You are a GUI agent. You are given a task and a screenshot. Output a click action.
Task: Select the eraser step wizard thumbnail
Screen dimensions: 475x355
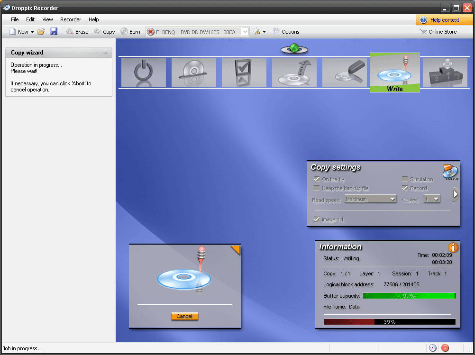click(x=345, y=73)
